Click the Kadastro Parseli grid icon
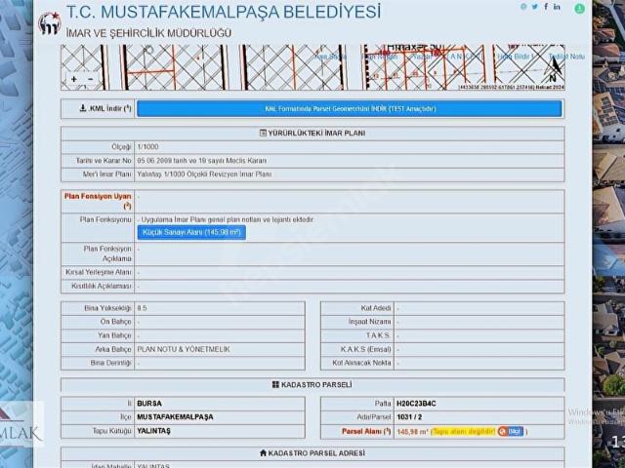625x468 pixels. pos(275,385)
